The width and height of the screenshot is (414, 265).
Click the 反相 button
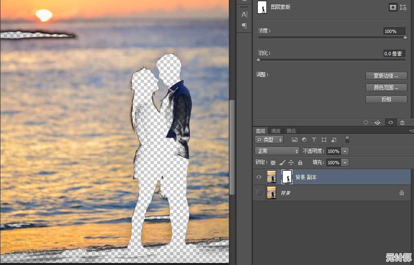point(386,100)
